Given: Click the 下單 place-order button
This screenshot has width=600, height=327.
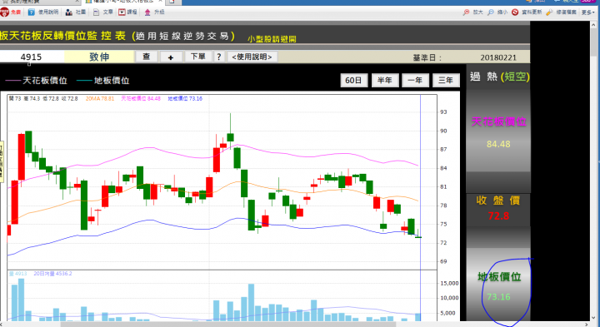Looking at the screenshot, I should pos(198,57).
